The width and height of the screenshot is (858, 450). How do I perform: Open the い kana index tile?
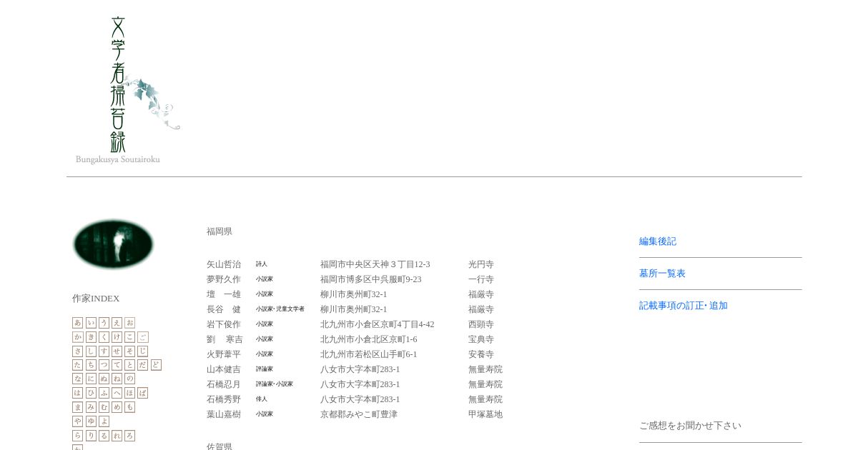[91, 323]
